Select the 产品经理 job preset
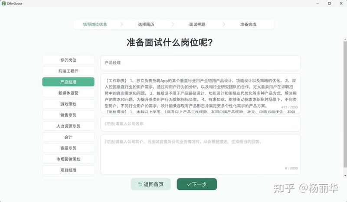This screenshot has width=347, height=202. 69,82
